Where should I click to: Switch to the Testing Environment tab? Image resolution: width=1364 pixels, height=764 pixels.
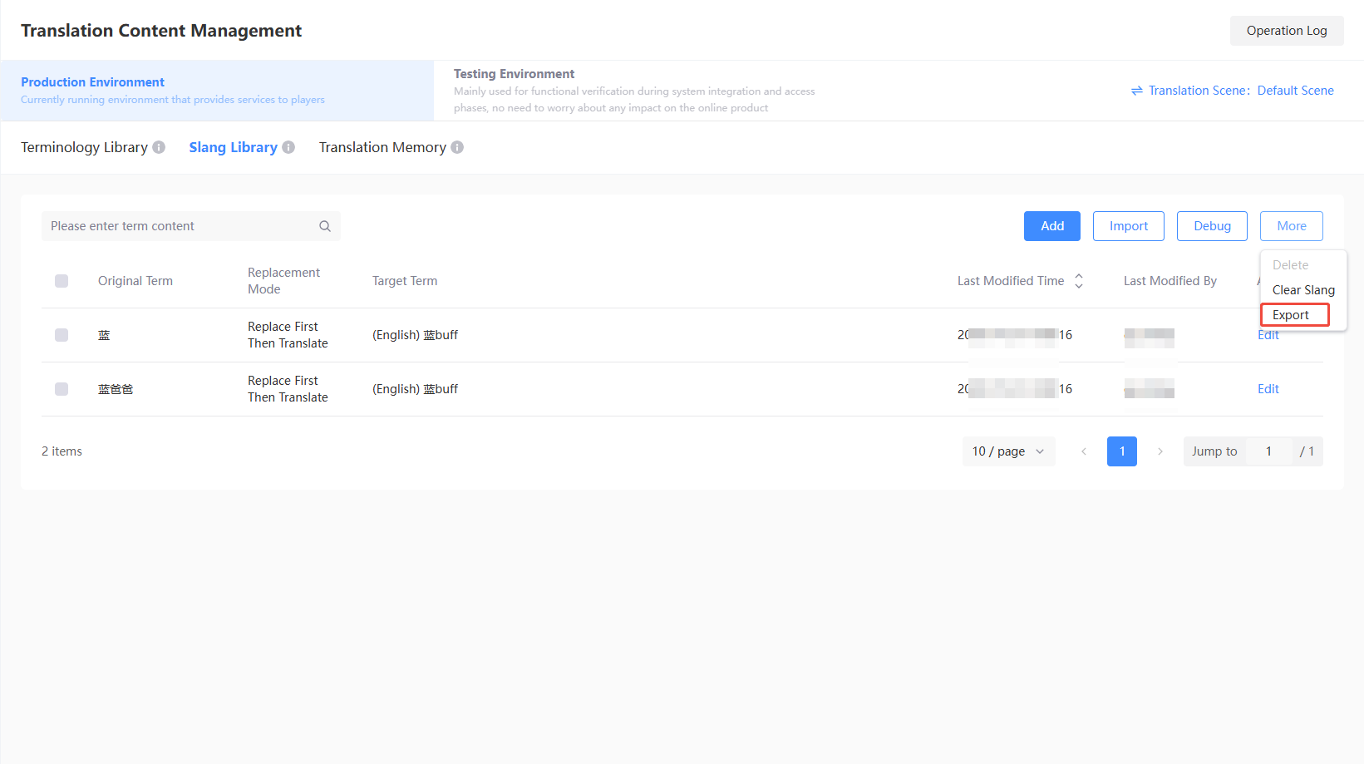(636, 91)
